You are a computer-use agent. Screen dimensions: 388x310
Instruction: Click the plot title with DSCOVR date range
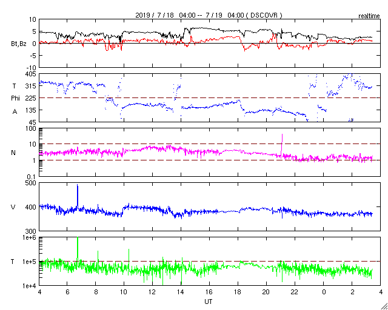point(209,15)
